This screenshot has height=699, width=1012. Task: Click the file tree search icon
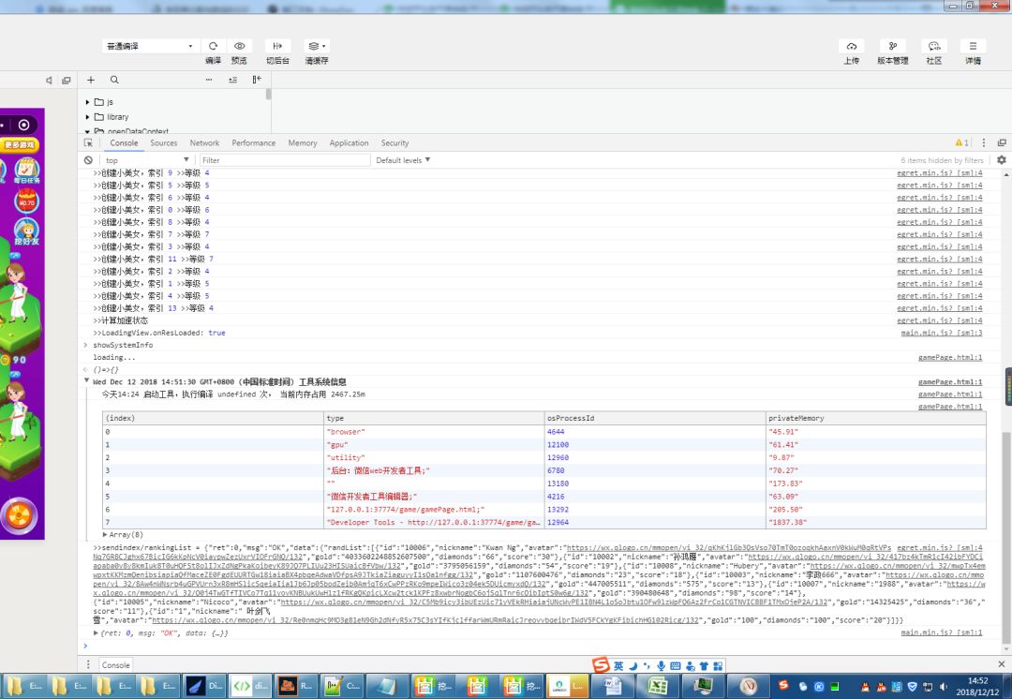click(x=114, y=80)
